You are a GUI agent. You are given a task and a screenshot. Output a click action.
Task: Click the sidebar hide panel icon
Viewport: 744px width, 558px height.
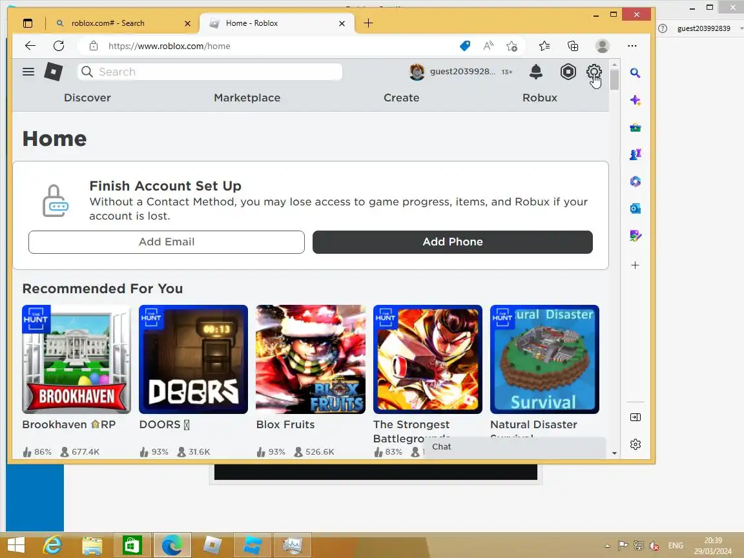click(x=635, y=417)
